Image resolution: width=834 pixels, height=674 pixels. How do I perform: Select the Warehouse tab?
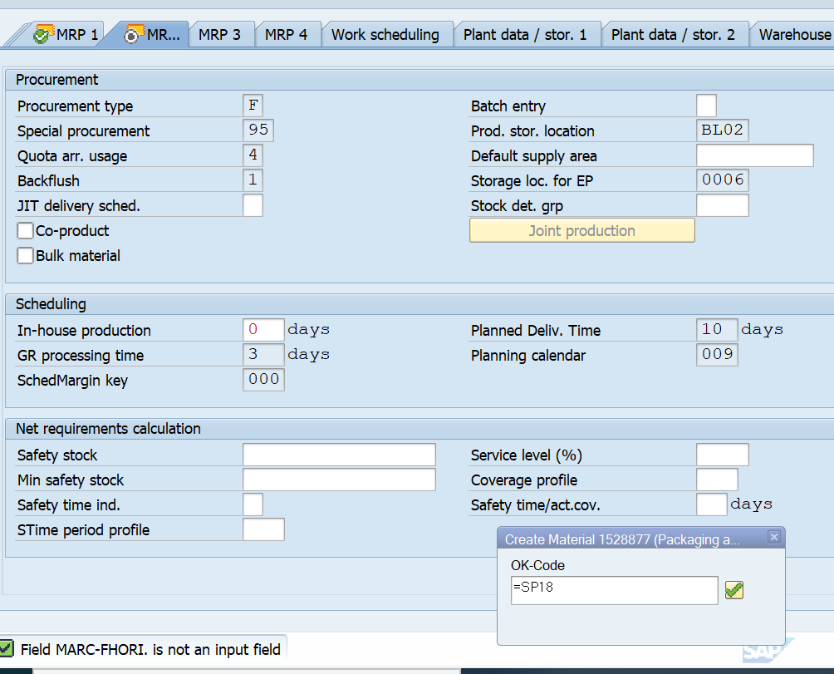[794, 34]
